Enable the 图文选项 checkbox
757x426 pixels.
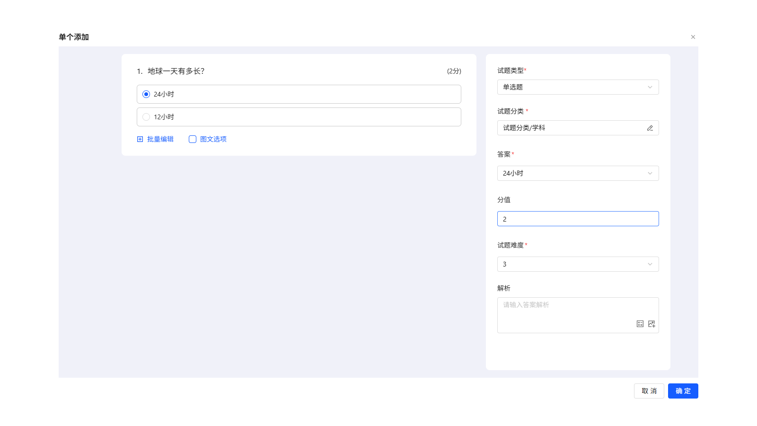(193, 139)
